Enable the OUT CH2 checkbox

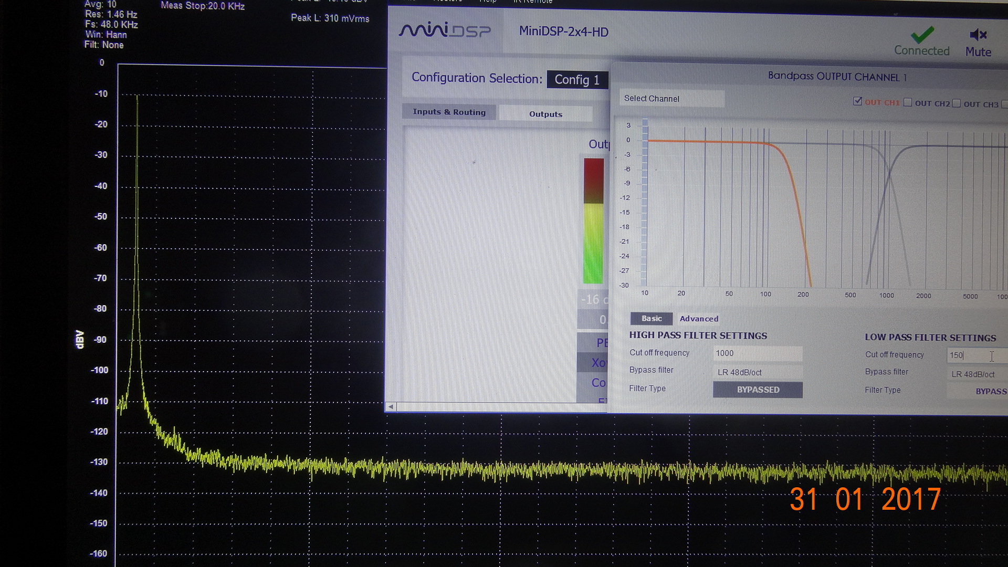coord(908,102)
